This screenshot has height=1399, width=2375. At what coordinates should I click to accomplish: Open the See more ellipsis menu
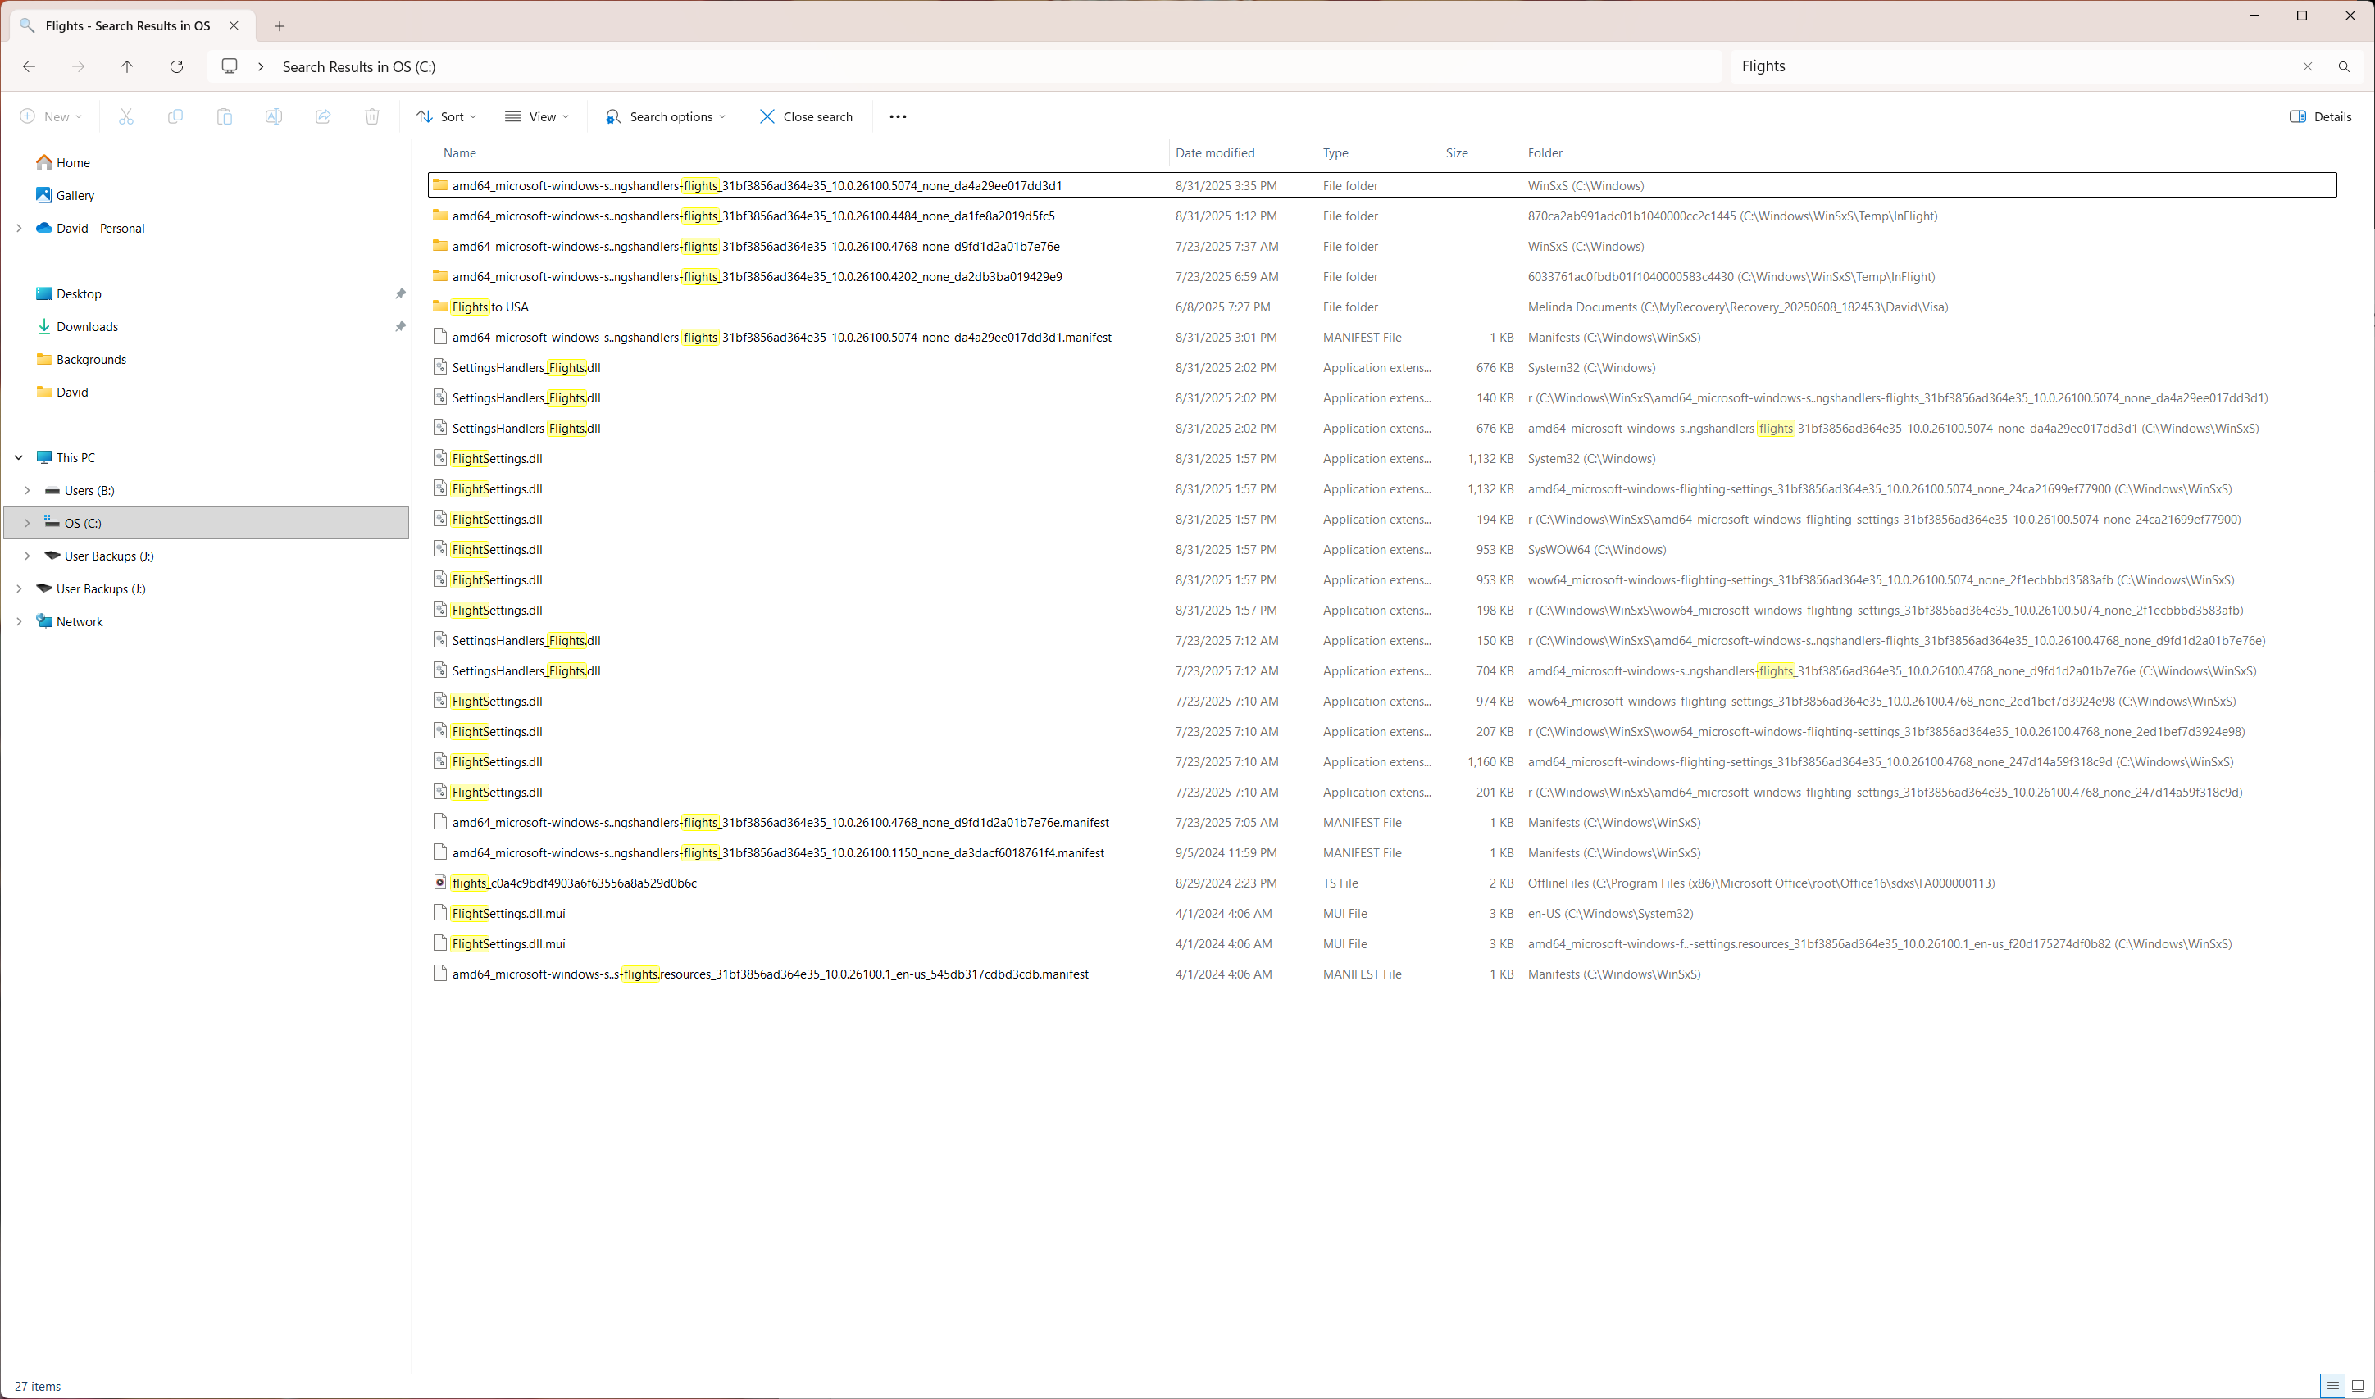tap(898, 117)
